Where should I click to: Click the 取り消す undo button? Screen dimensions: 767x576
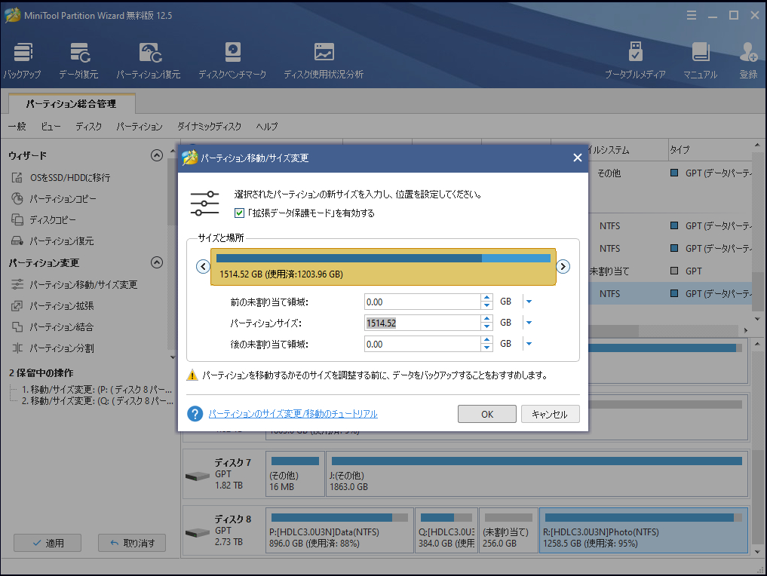click(x=132, y=543)
